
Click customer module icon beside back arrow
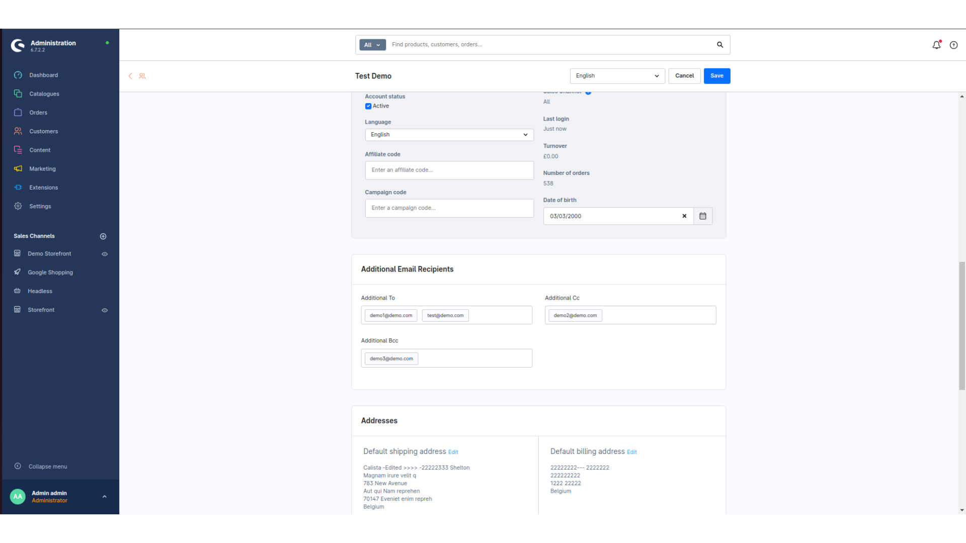(x=142, y=76)
